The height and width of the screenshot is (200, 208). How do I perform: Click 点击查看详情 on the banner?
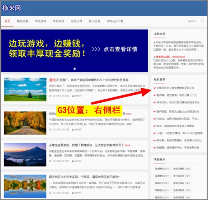point(120,49)
